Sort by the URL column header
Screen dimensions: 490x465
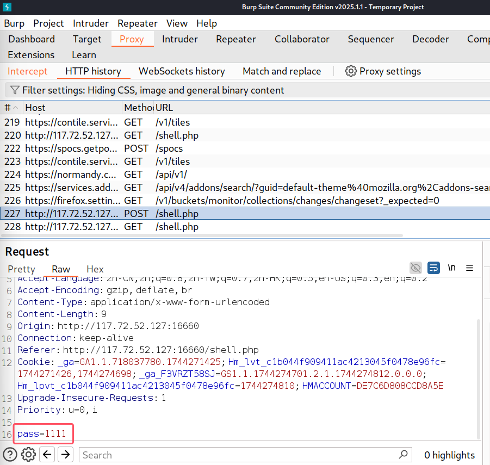(322, 108)
